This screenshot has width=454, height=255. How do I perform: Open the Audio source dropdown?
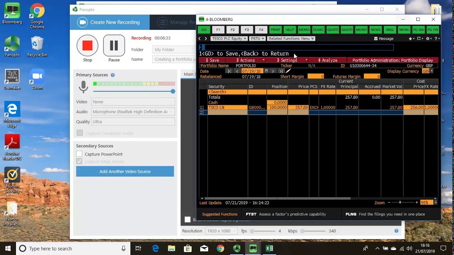pos(133,112)
